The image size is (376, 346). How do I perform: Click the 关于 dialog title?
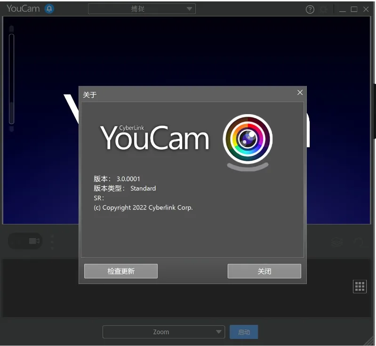[x=90, y=95]
